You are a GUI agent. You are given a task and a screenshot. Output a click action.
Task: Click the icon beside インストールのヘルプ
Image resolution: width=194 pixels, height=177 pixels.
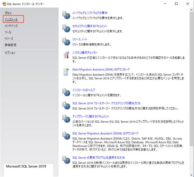(66, 92)
